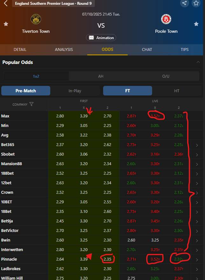Select the AH odds type
Image resolution: width=205 pixels, height=280 pixels.
101,76
